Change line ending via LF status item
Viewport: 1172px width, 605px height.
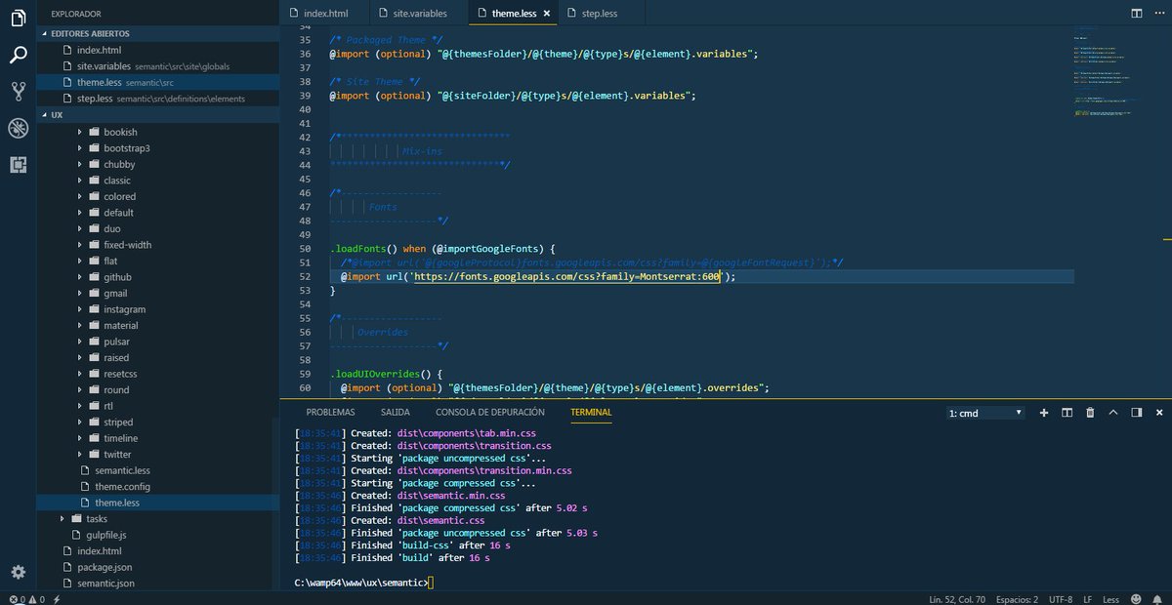[x=1087, y=598]
